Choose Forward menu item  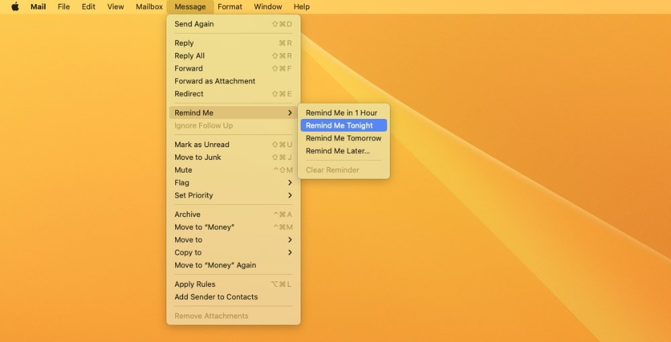(234, 68)
